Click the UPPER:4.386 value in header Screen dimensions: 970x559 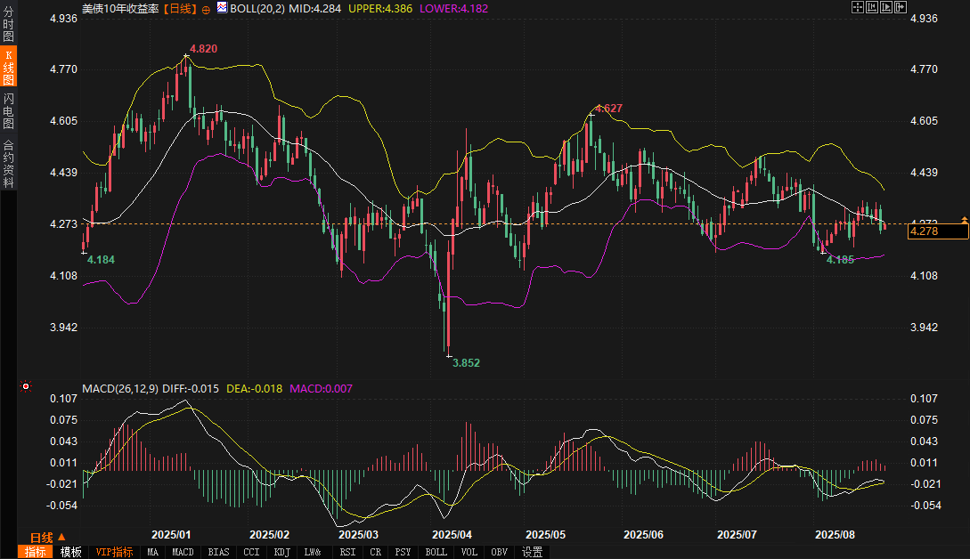click(x=379, y=9)
